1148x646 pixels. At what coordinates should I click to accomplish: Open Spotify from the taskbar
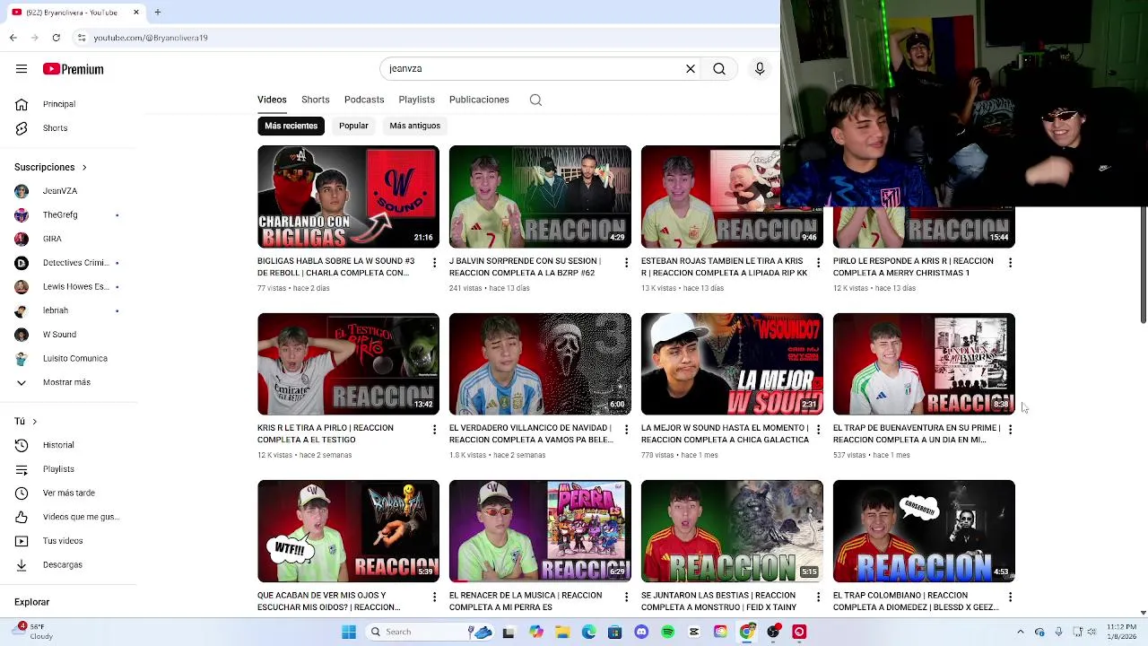[x=668, y=632]
